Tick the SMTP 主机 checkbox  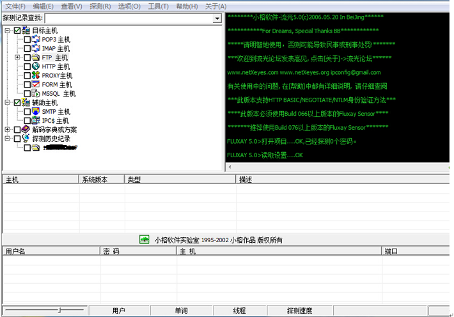pyautogui.click(x=27, y=112)
